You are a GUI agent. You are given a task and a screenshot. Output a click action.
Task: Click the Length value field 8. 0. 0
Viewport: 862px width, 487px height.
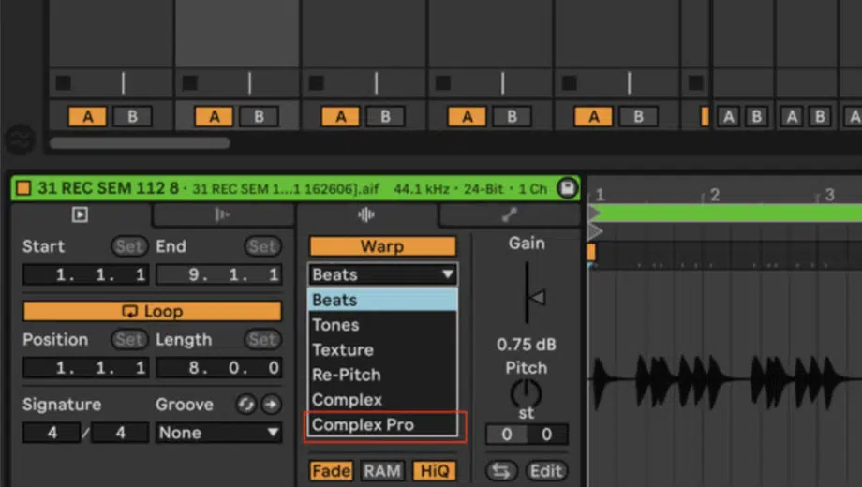coord(219,368)
